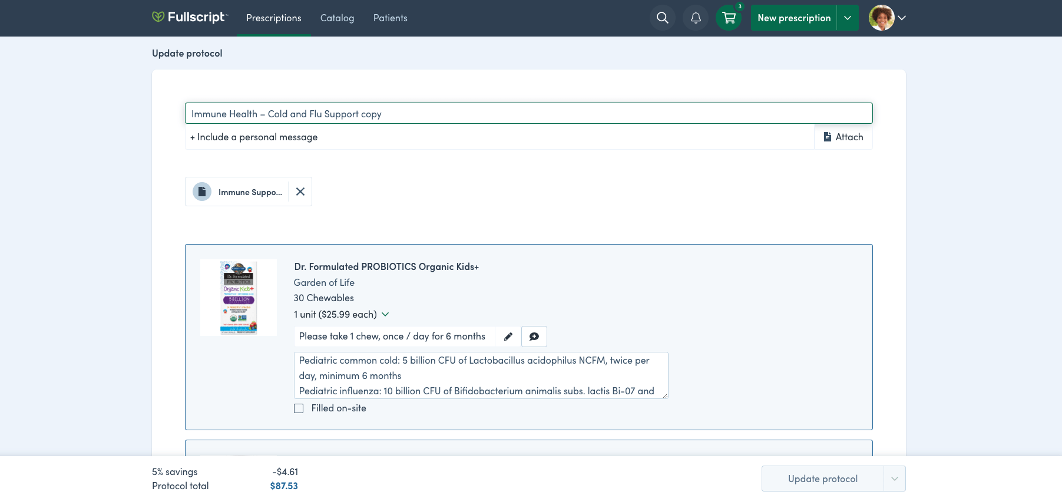Open Dr. Formulated PROBIOTICS Organic Kids+ title
Screen dimensions: 1062x498
(x=386, y=266)
